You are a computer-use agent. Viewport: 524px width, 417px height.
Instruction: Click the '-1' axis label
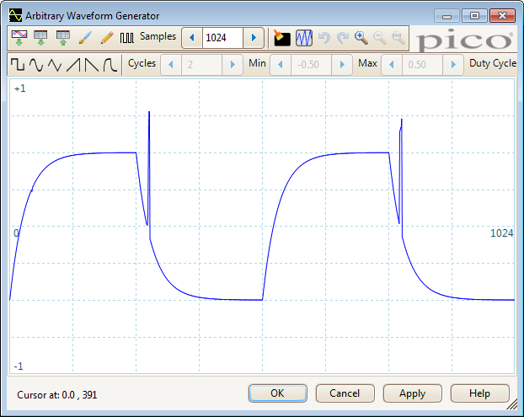coord(19,366)
